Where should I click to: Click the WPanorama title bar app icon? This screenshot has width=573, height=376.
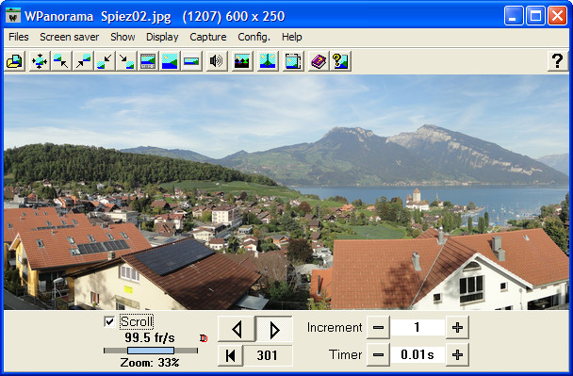pos(13,16)
